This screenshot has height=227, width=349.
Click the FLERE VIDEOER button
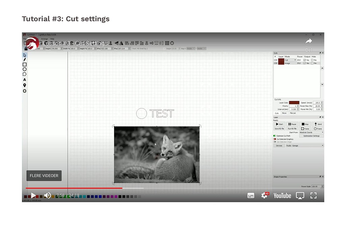pyautogui.click(x=44, y=175)
